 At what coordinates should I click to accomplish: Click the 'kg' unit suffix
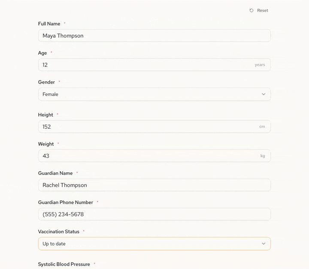(263, 156)
